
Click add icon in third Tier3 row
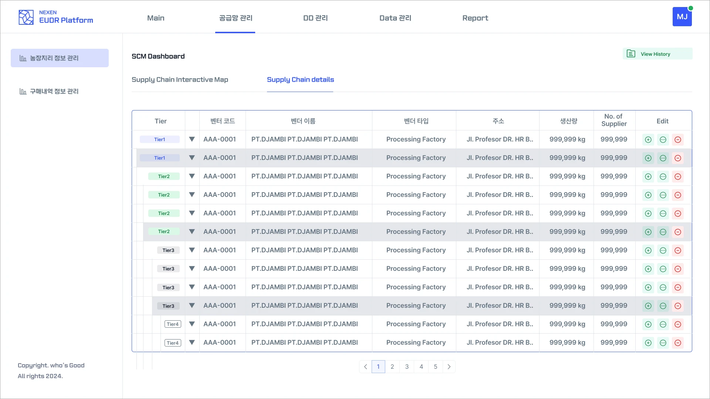point(648,287)
